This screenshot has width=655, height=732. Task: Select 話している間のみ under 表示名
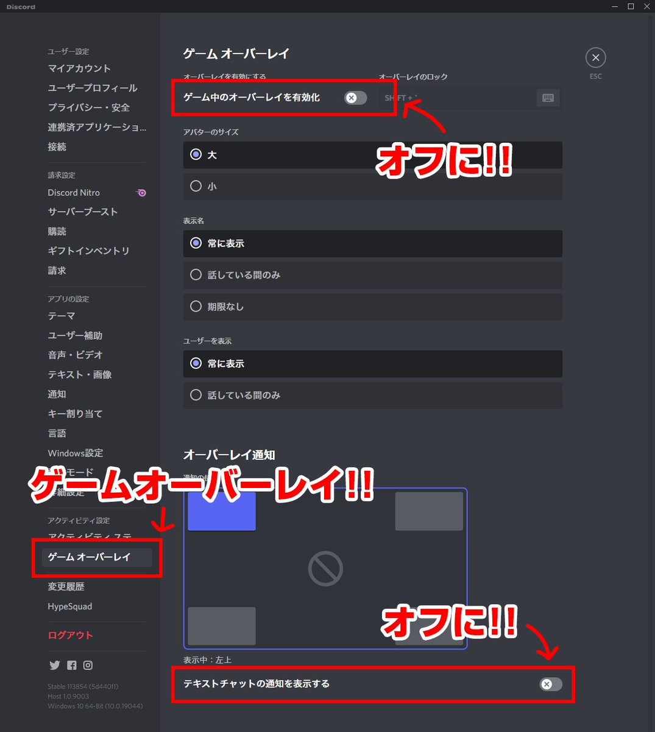372,275
